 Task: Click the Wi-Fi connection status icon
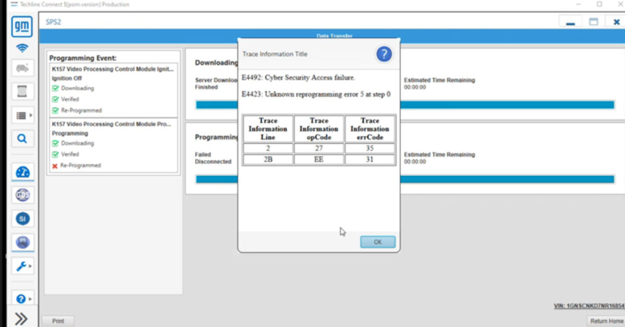22,48
